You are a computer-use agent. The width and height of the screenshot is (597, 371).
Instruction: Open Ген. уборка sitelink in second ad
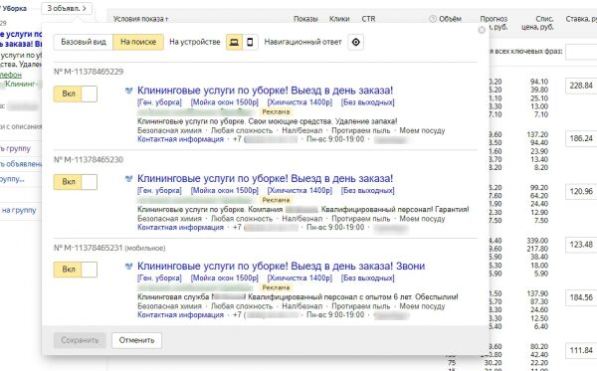pyautogui.click(x=159, y=190)
